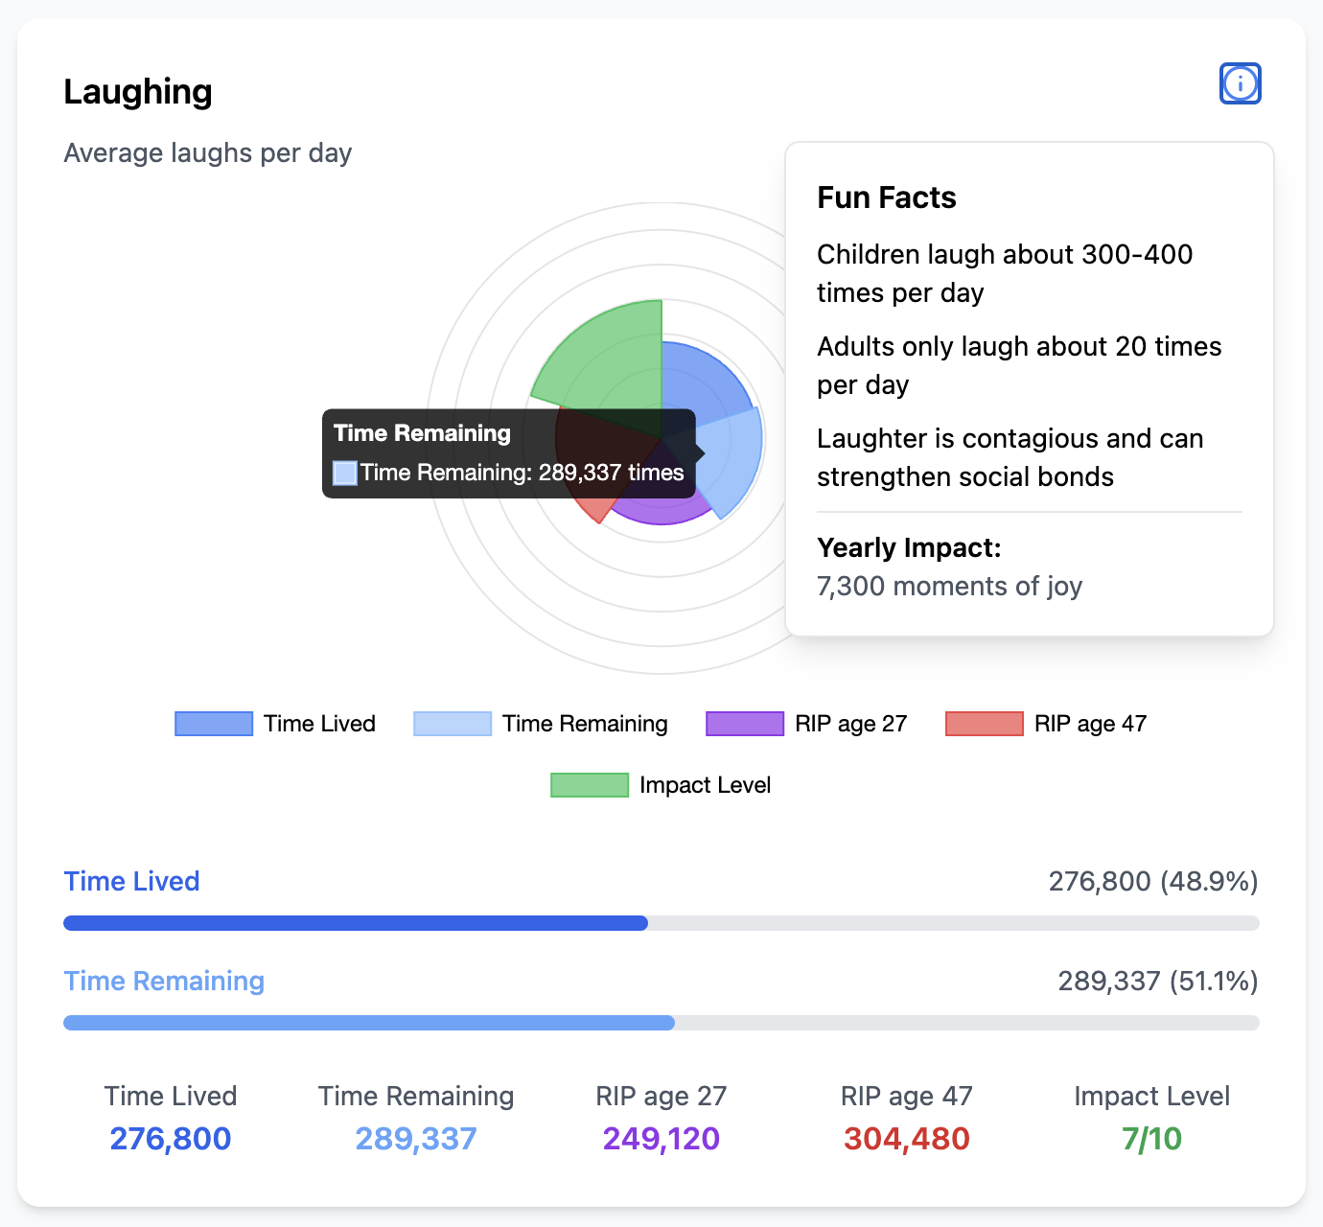
Task: Click the dark blue Time Lived chart segment
Action: click(x=700, y=379)
